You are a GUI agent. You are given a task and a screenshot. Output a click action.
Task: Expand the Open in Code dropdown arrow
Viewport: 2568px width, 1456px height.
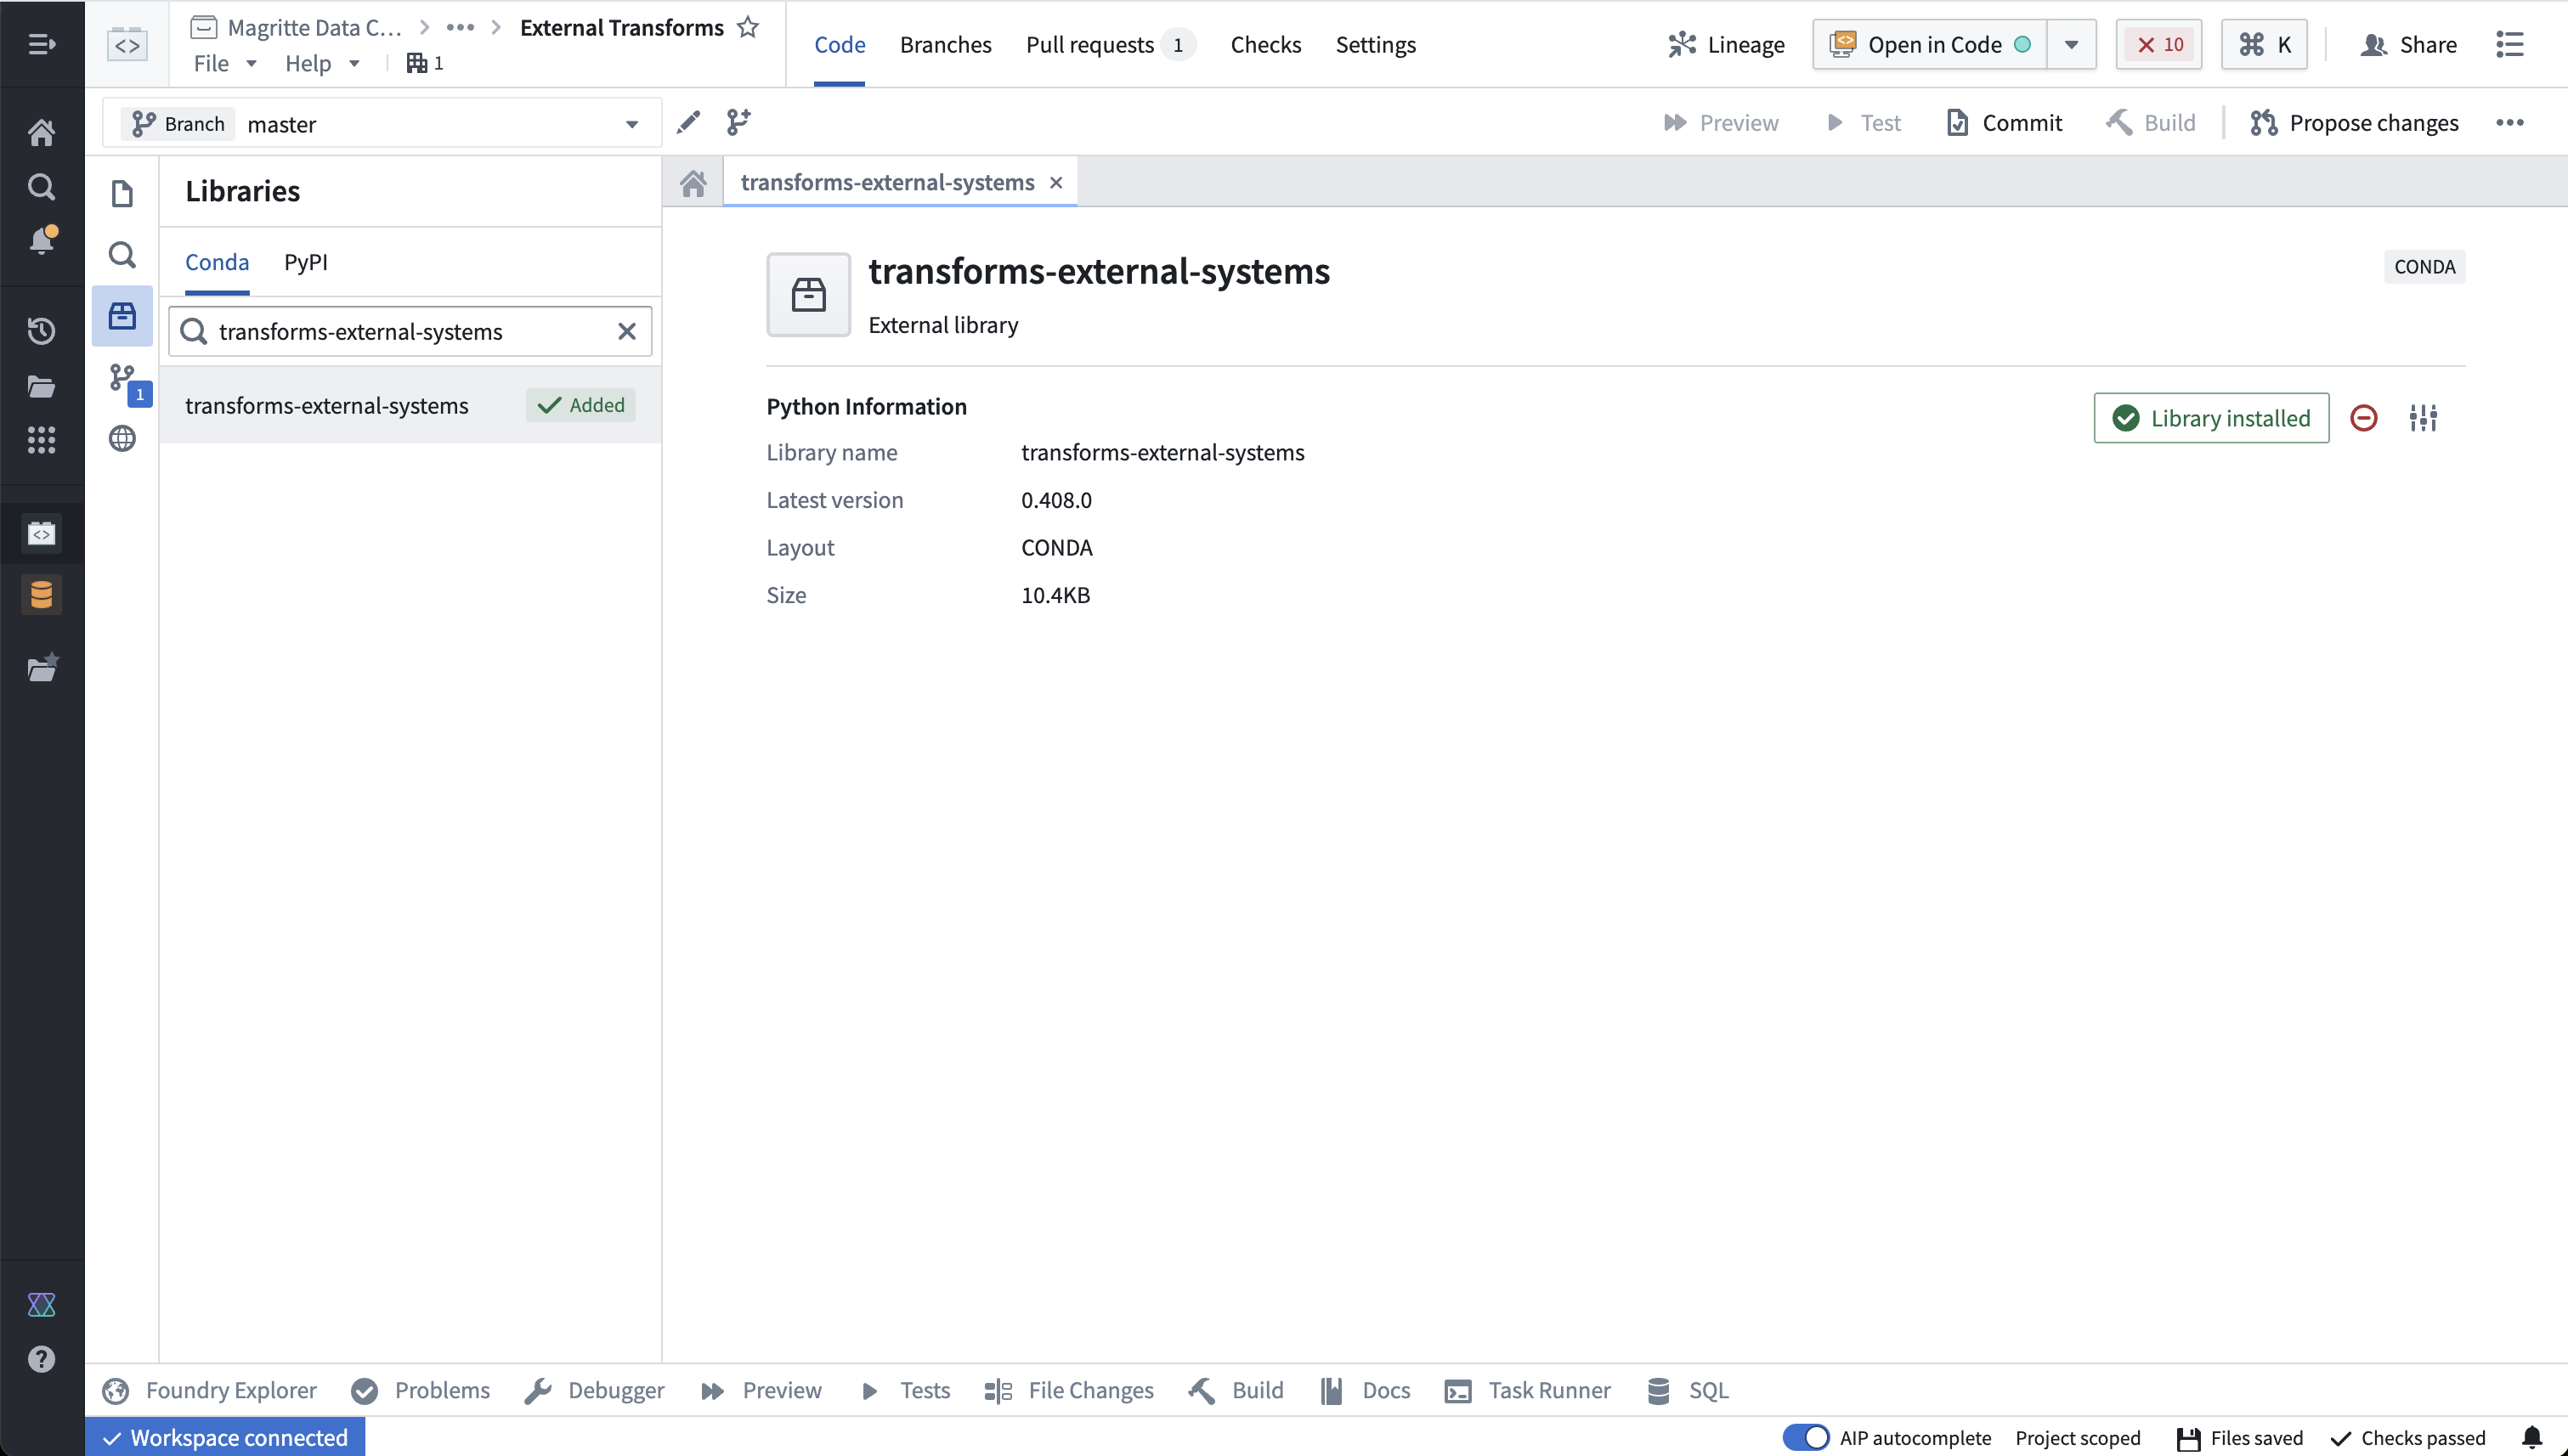[x=2072, y=45]
